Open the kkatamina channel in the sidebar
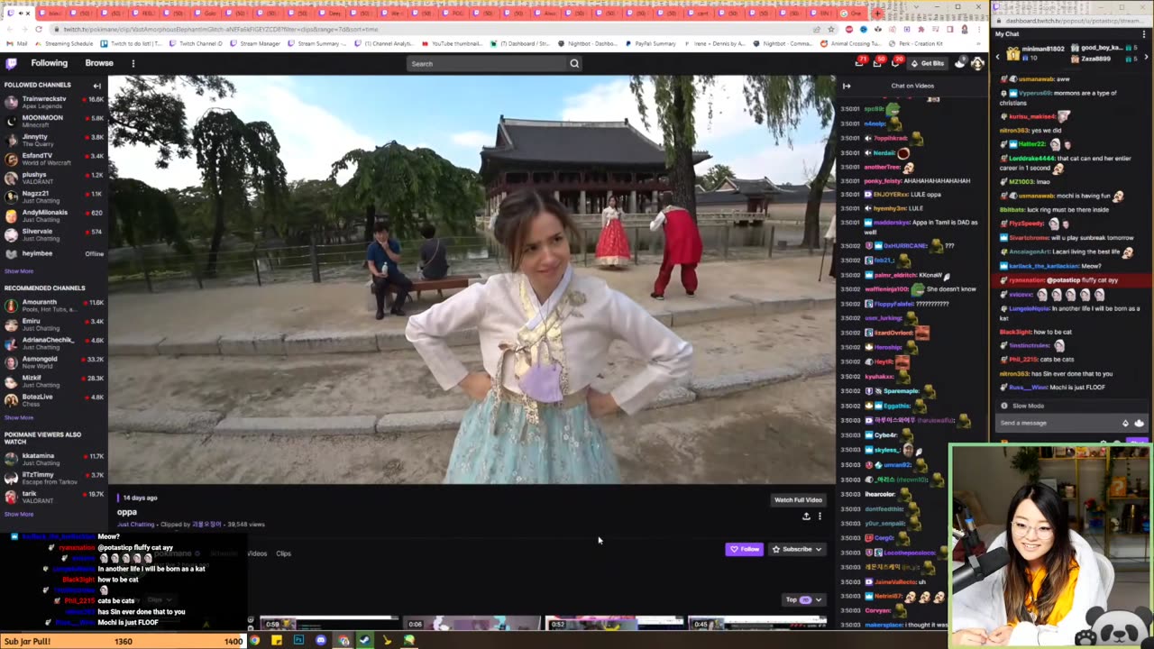Screen dimensions: 1154x649 52,459
